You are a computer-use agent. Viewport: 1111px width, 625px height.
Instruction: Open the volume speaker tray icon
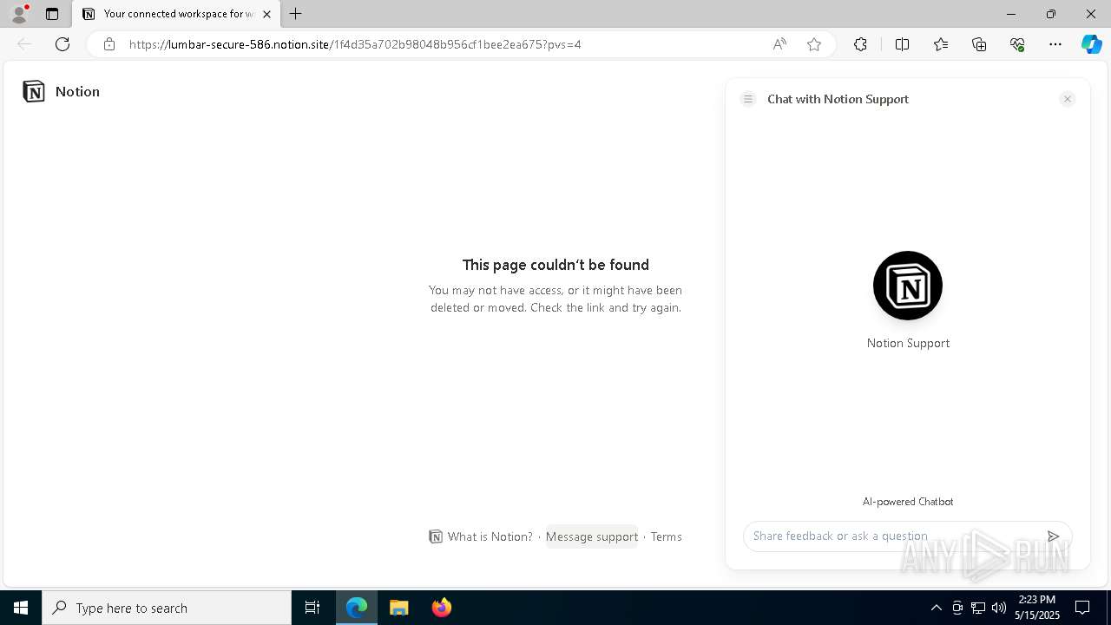pyautogui.click(x=999, y=608)
